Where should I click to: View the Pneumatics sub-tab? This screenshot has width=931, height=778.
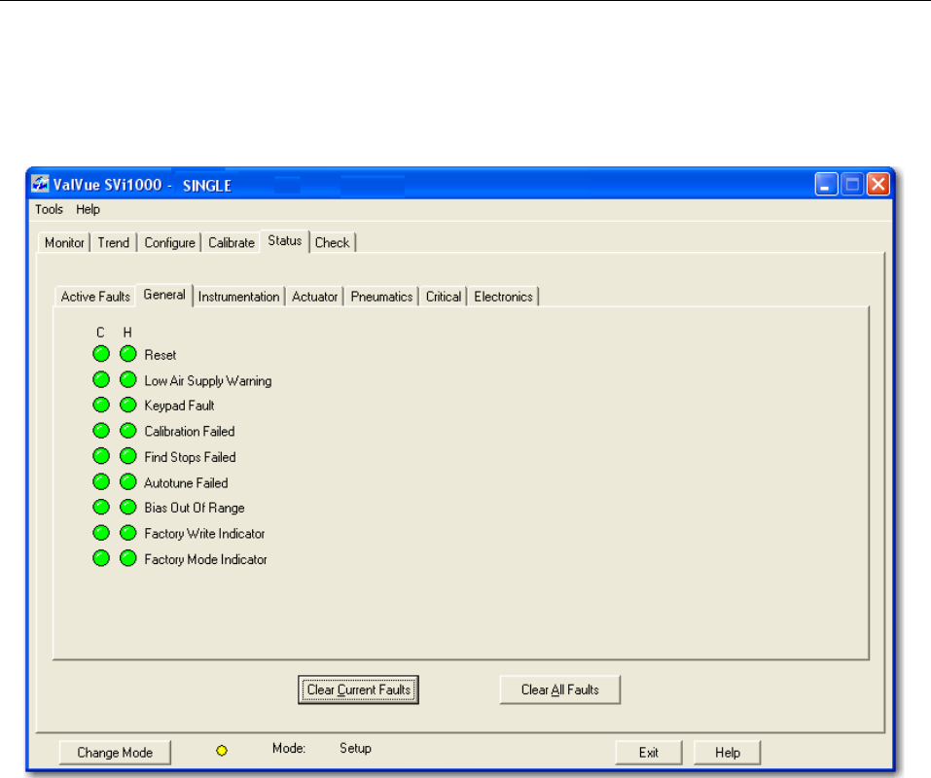(x=381, y=297)
